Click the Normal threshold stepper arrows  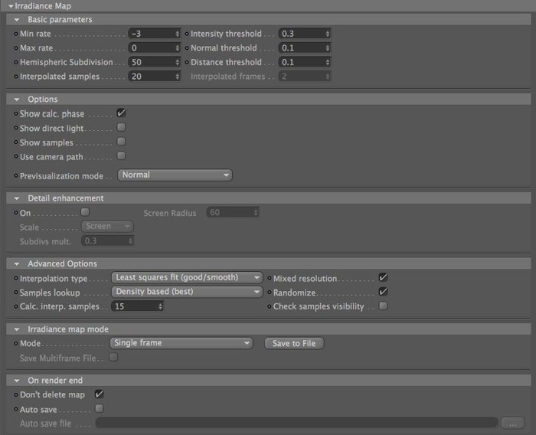[x=328, y=48]
